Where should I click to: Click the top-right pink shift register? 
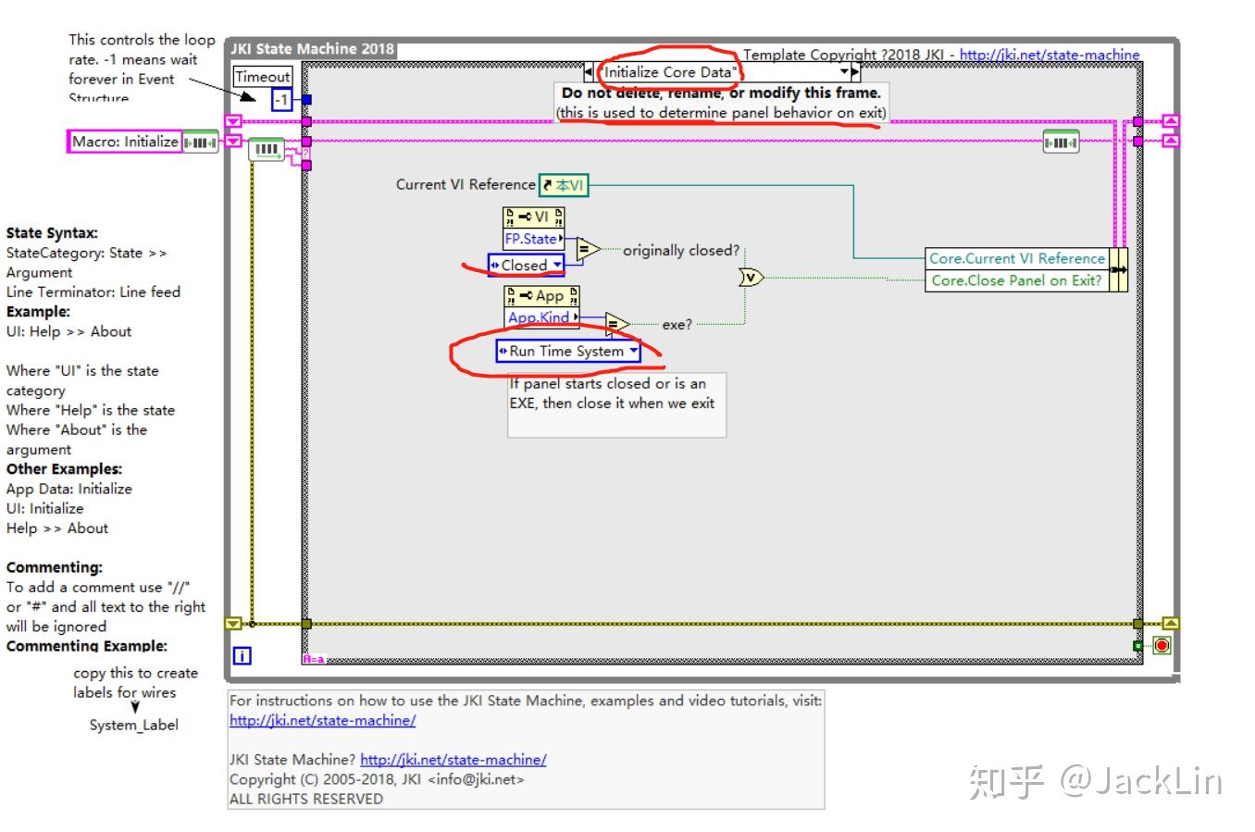[1171, 121]
